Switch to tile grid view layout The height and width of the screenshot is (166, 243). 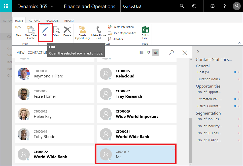(156, 52)
